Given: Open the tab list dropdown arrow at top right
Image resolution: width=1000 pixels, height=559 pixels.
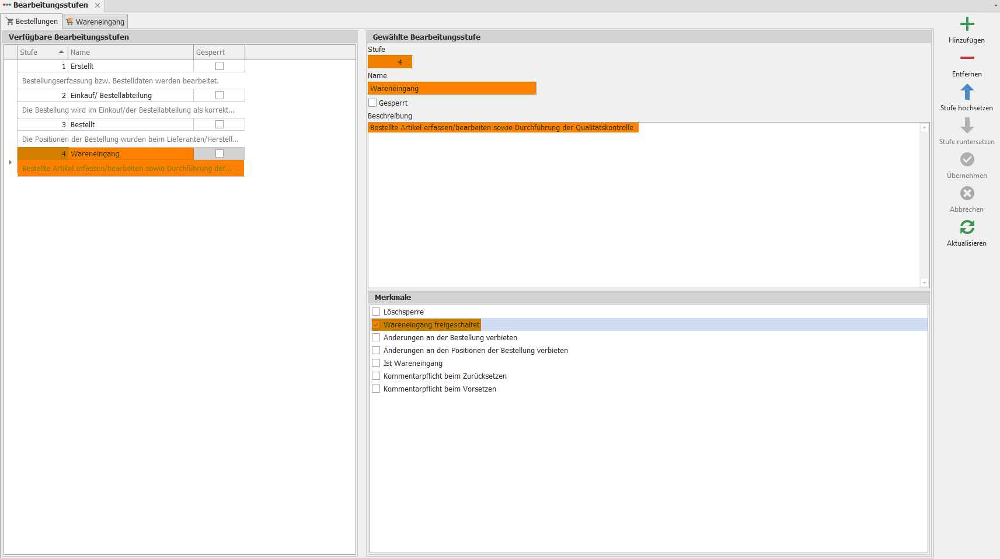Looking at the screenshot, I should pos(995,5).
